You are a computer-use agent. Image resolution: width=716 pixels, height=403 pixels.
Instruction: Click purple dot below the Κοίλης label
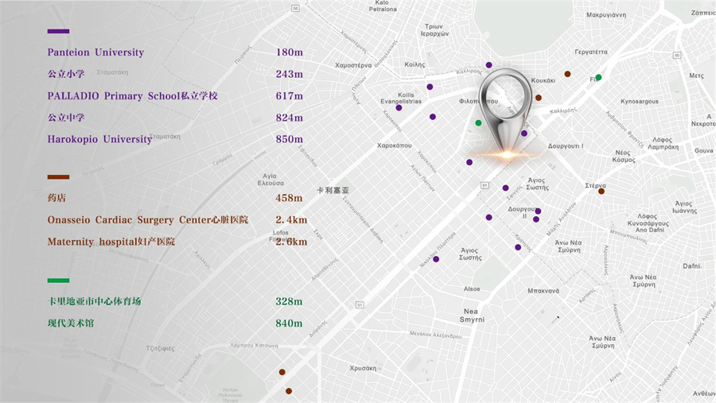[430, 87]
